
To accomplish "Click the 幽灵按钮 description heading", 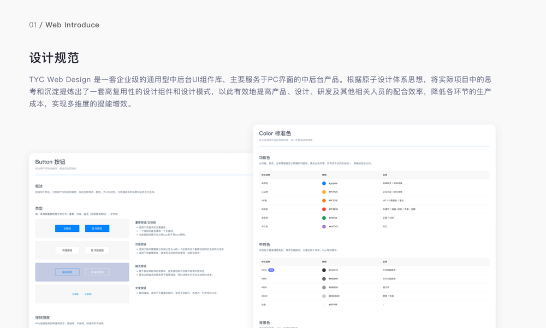I will [141, 266].
